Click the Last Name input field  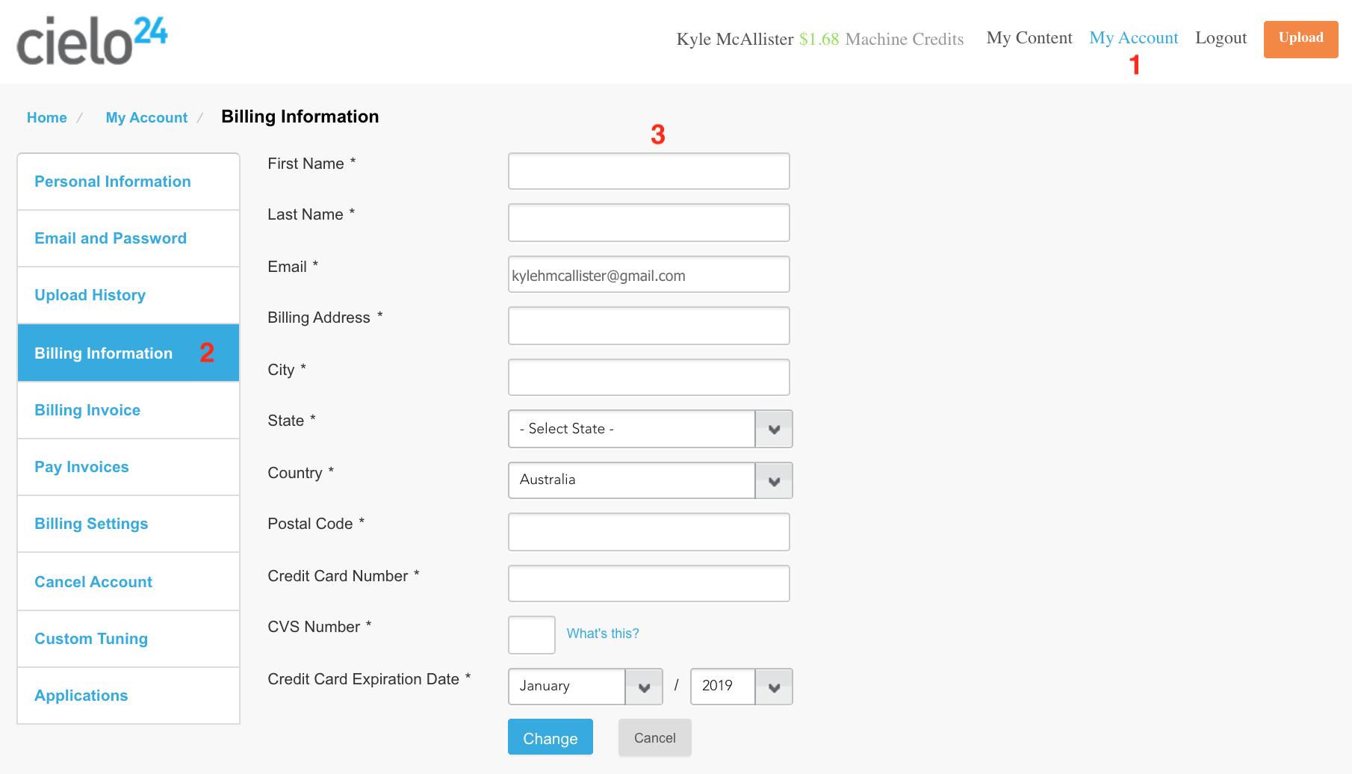point(649,223)
